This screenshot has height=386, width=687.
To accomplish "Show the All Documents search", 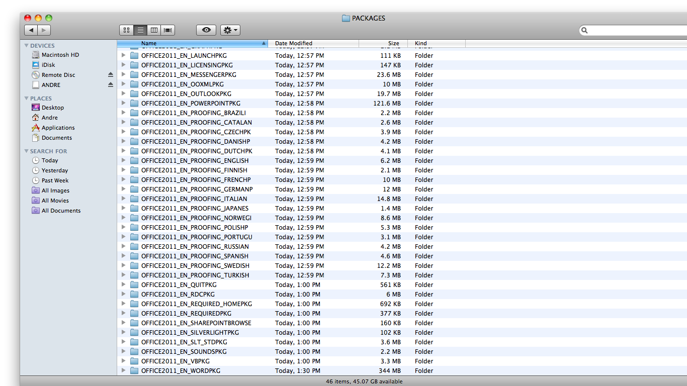I will click(x=56, y=211).
